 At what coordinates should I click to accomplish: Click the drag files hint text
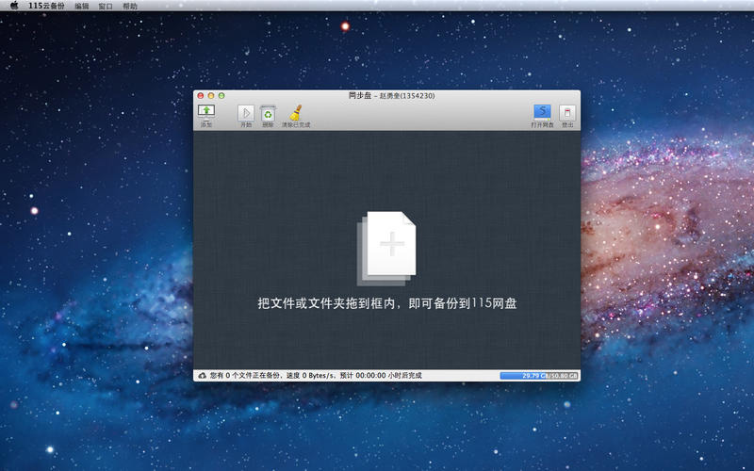coord(387,303)
